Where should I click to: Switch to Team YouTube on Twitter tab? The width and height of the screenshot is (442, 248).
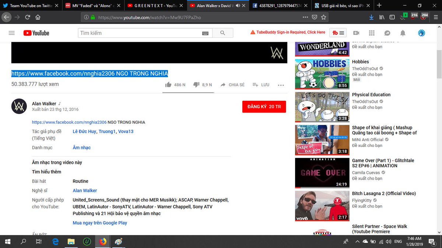click(x=31, y=6)
